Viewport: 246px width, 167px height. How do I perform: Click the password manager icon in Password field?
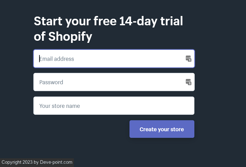(x=188, y=82)
